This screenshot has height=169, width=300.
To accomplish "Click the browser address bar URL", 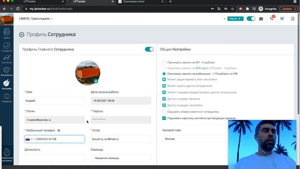I will [51, 9].
